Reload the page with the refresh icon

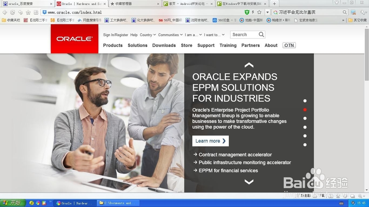[13, 12]
